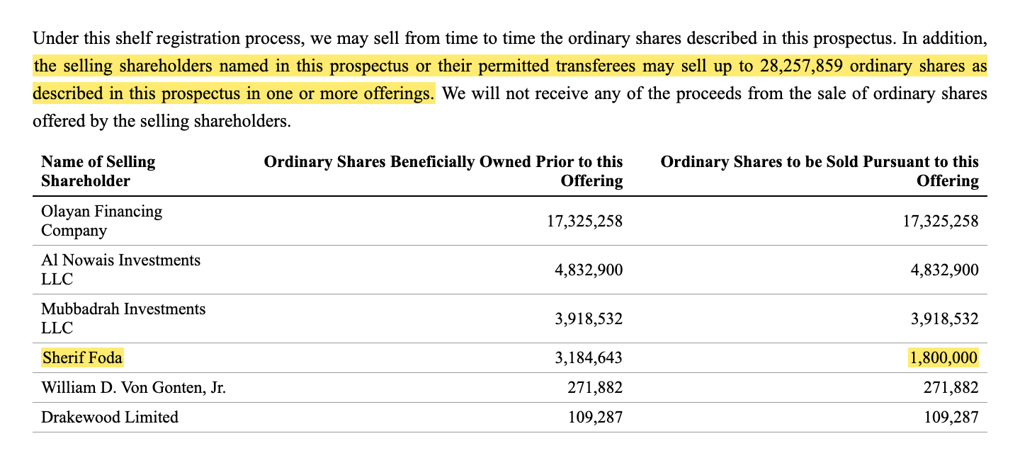Click the Drakewood Limited row
Viewport: 1020px width, 453px height.
point(510,417)
